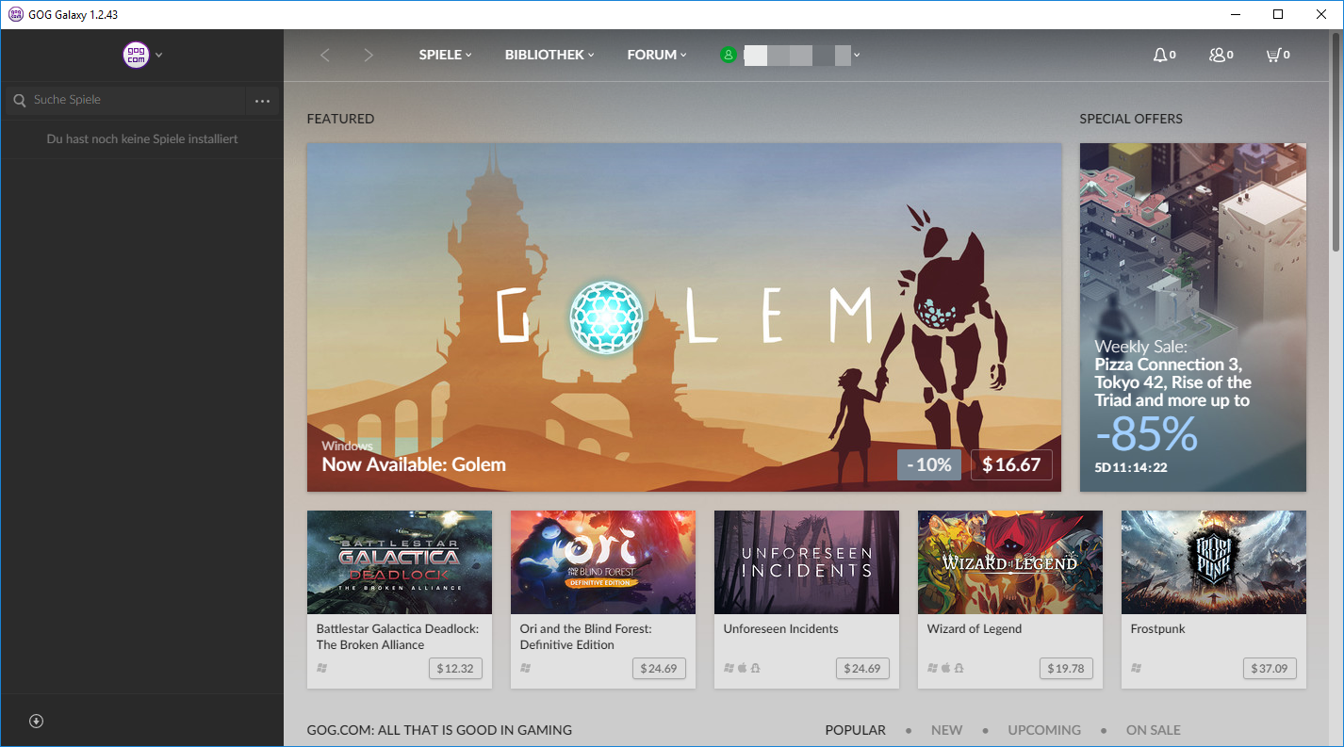Click 'Du hast noch keine Spiele installiert' text
1344x747 pixels.
[x=142, y=139]
